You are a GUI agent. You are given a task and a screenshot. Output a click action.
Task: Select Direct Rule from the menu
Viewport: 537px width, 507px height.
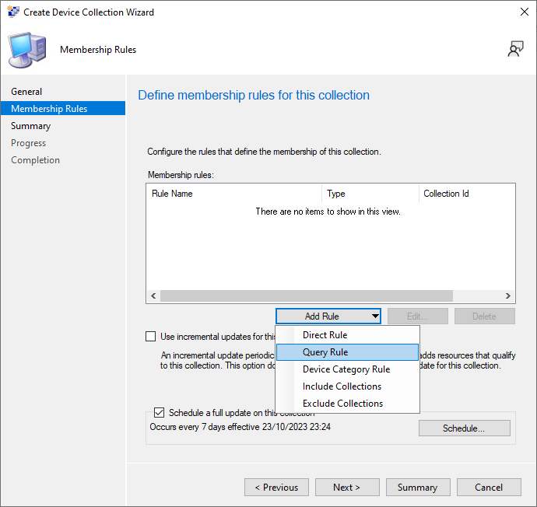325,335
